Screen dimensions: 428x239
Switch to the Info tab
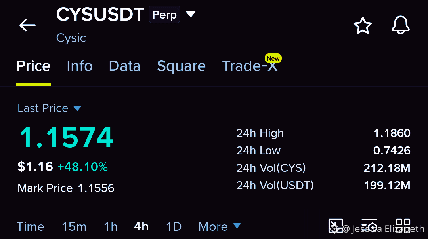point(80,66)
